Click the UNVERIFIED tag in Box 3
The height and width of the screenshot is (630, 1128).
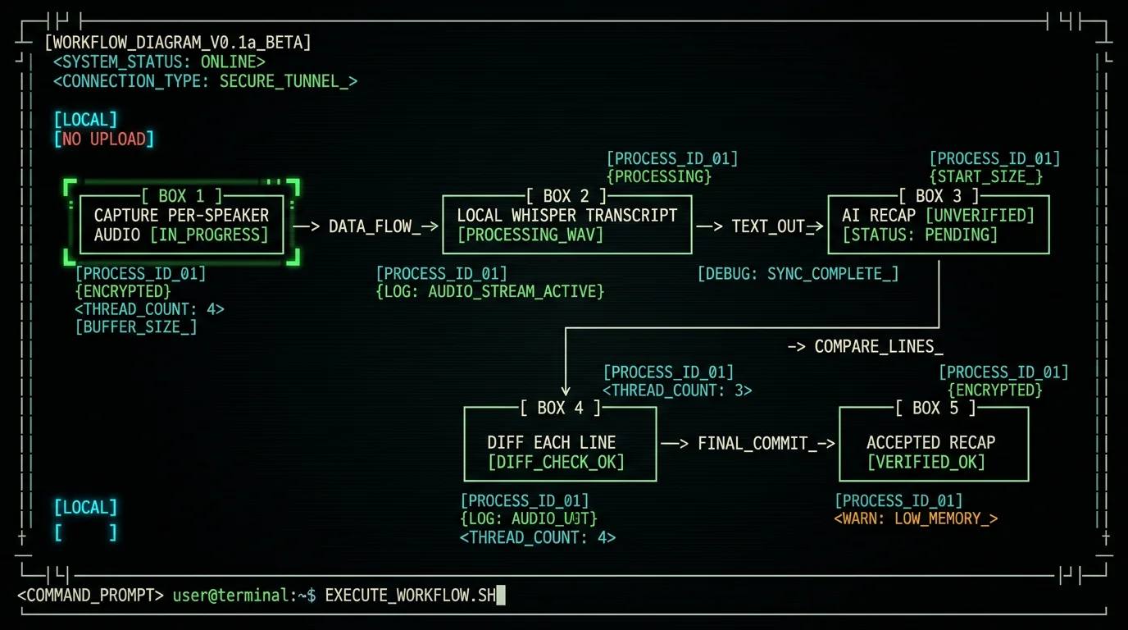(x=980, y=216)
